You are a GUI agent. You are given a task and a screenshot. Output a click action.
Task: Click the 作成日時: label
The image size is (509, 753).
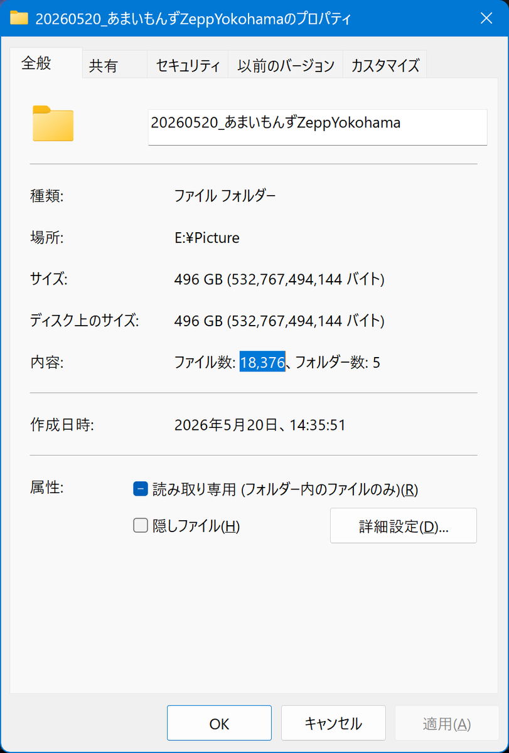62,425
